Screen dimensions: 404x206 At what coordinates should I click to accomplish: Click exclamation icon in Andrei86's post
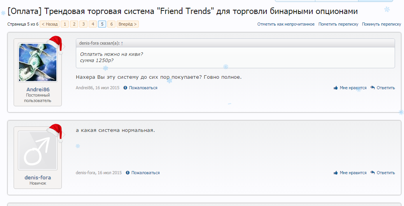pos(125,88)
